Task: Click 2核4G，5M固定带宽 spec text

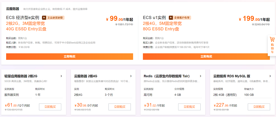Action: [x=162, y=23]
